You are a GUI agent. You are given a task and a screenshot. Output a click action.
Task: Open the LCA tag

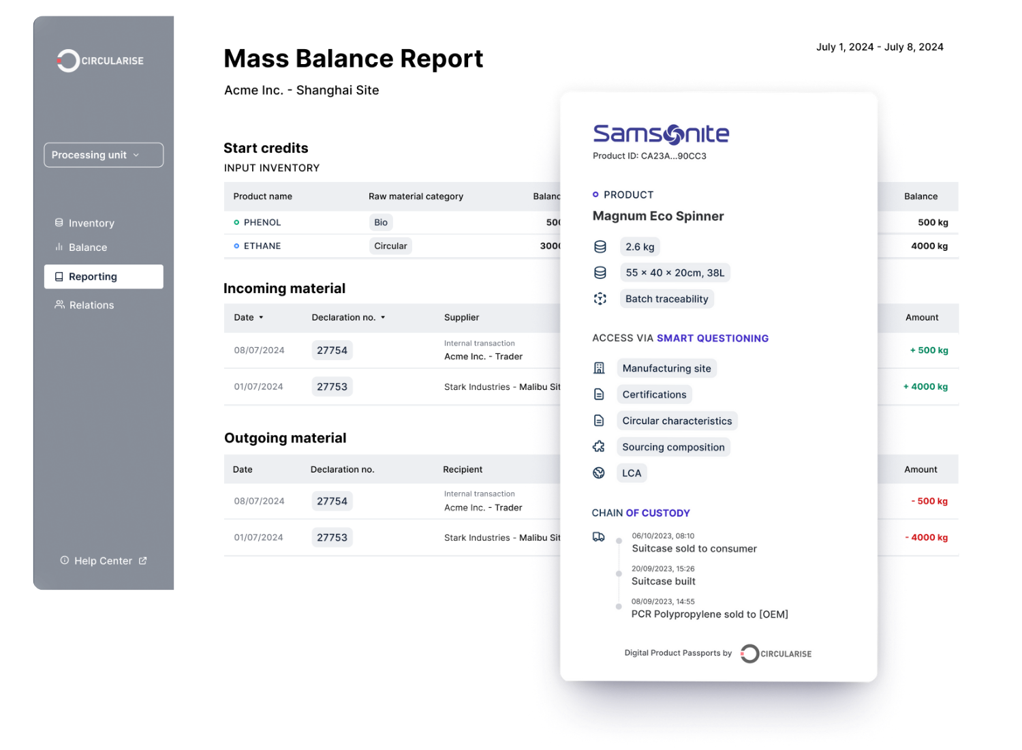pyautogui.click(x=632, y=473)
